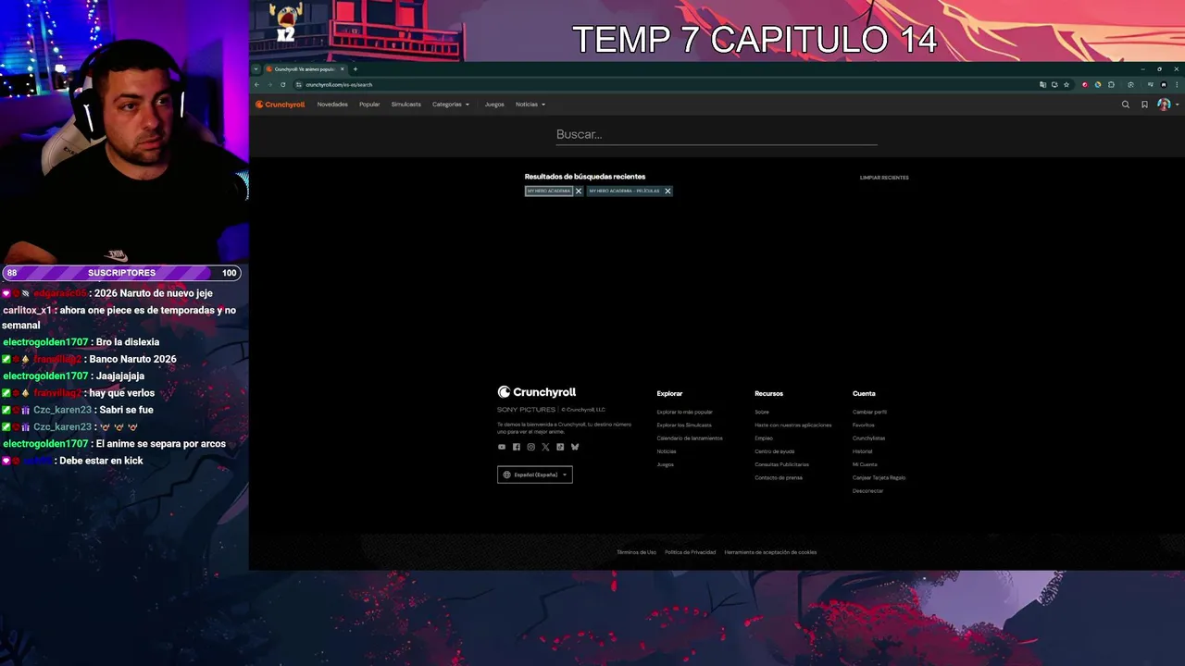Open the Crunchyroll Bluesky footer icon
This screenshot has height=666, width=1185.
point(575,447)
